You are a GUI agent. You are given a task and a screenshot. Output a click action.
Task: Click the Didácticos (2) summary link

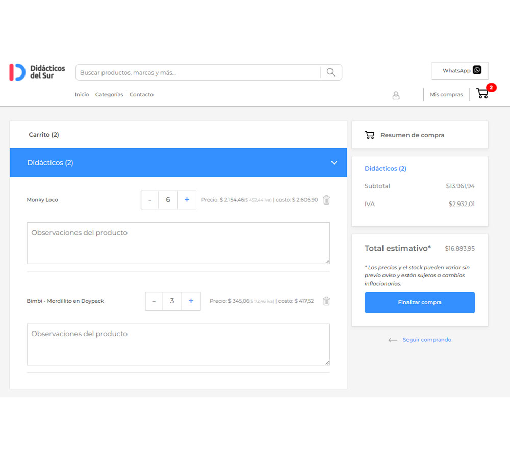click(x=386, y=168)
